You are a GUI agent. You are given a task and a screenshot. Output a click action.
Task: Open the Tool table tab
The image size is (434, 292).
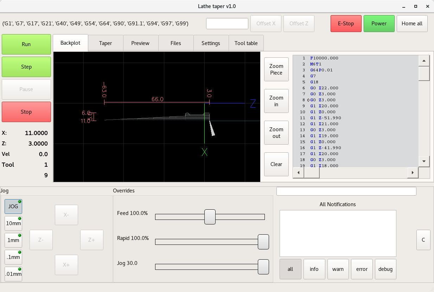click(246, 43)
